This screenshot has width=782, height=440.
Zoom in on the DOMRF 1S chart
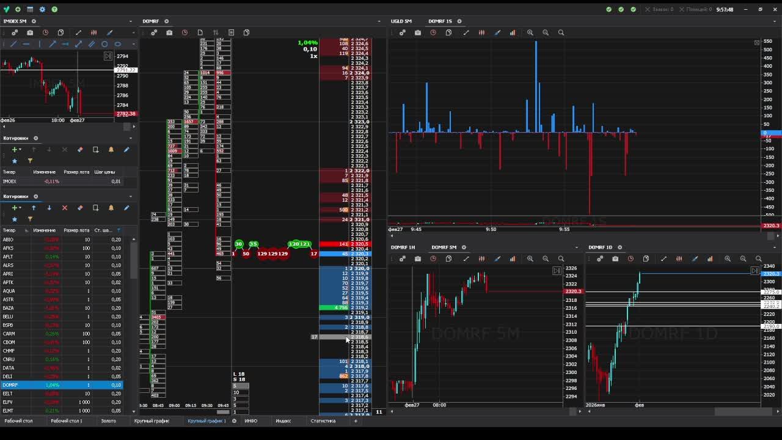tap(530, 32)
